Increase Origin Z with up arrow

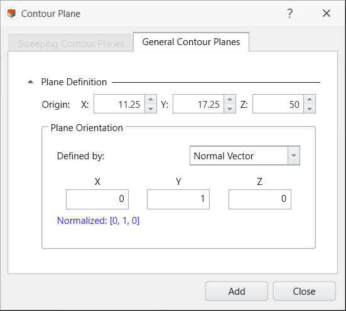[x=310, y=100]
